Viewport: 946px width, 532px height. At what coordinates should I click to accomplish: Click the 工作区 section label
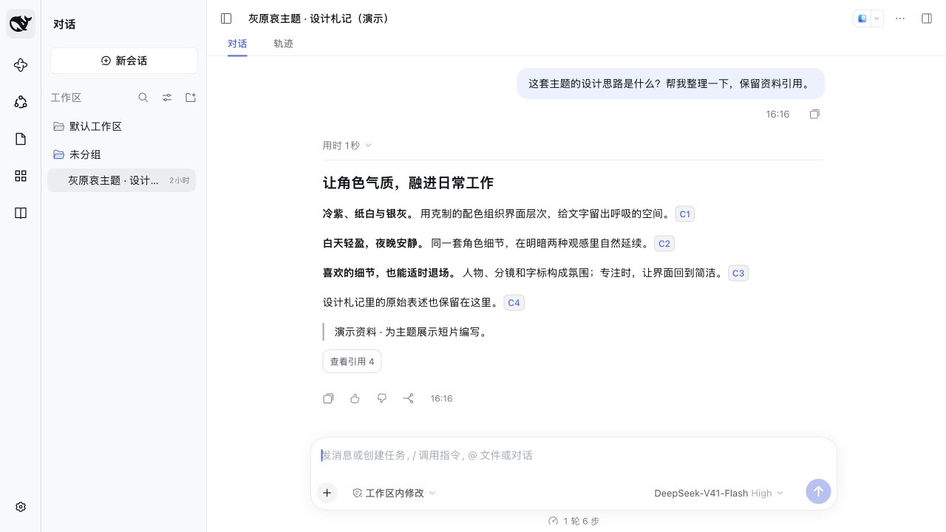click(x=66, y=98)
